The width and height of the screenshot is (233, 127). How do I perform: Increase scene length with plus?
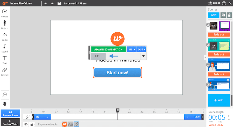click(x=229, y=116)
